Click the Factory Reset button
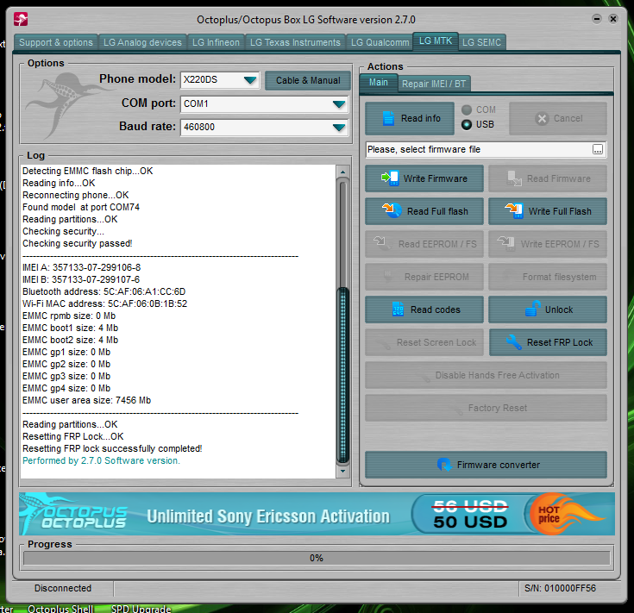 coord(486,408)
